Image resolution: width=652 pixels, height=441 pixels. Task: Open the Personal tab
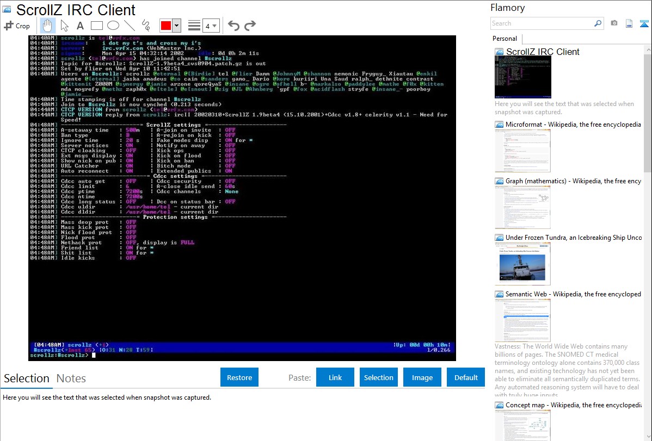click(x=505, y=39)
